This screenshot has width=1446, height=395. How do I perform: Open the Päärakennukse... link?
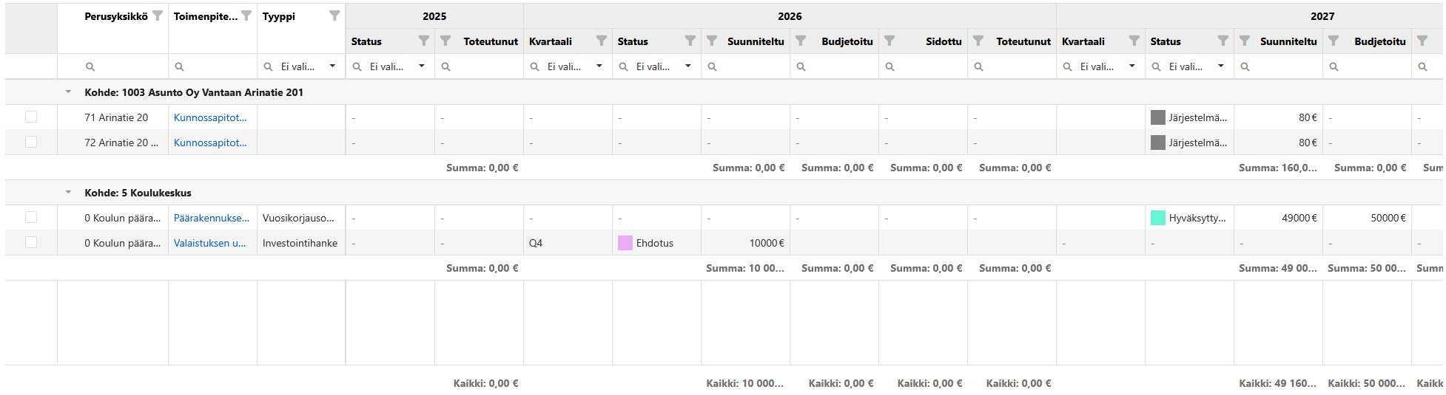[212, 218]
